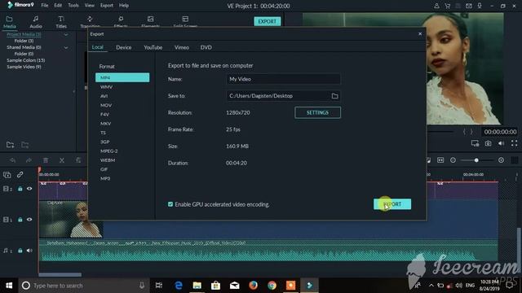Switch to the Vimeo export tab
This screenshot has width=522, height=293.
pyautogui.click(x=182, y=47)
